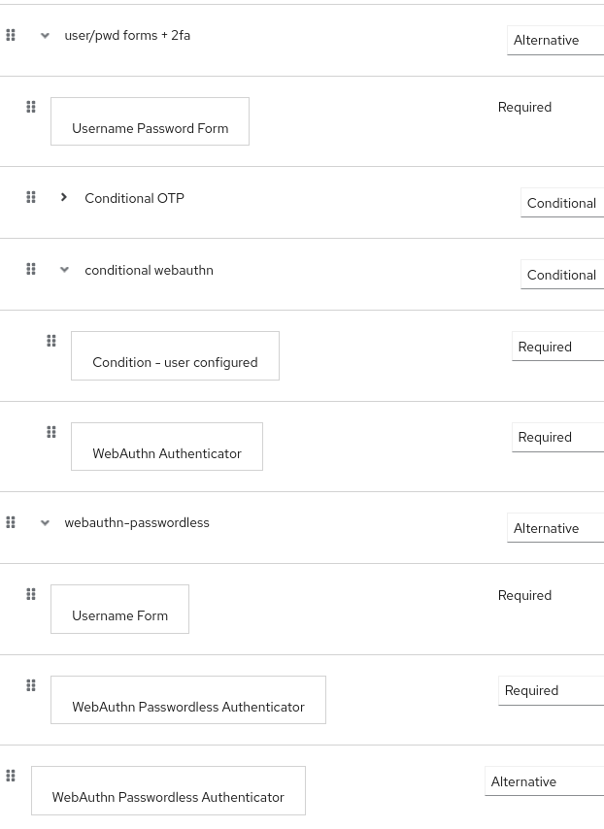Collapse the user/pwd forms + 2fa flow

pyautogui.click(x=45, y=35)
